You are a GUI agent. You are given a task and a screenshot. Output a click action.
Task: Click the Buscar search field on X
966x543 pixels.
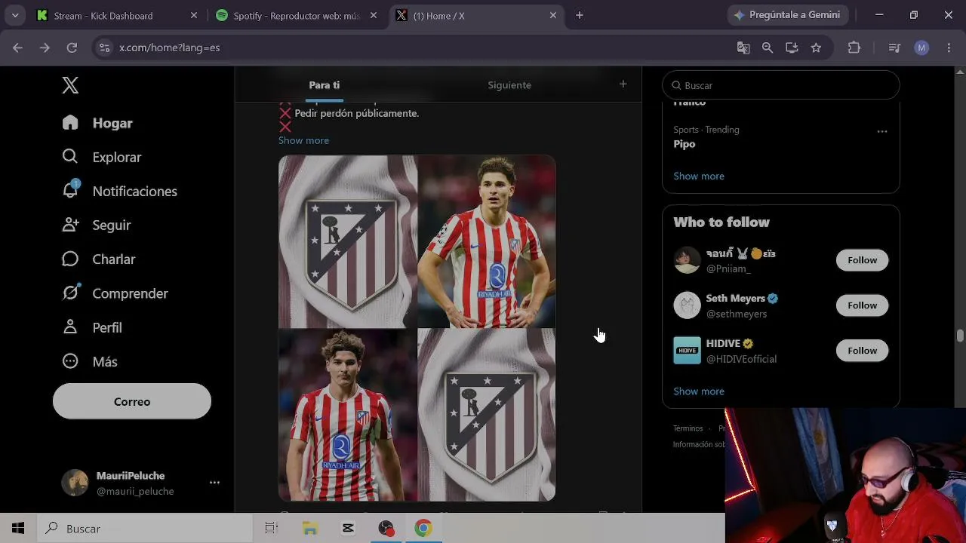click(x=781, y=85)
